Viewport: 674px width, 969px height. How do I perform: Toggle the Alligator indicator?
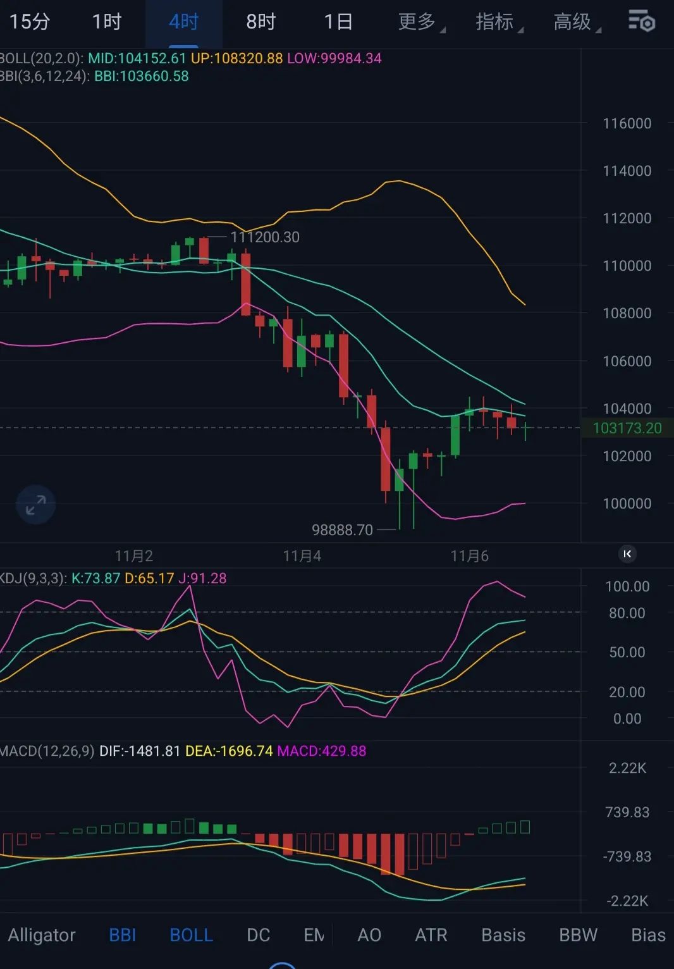42,935
